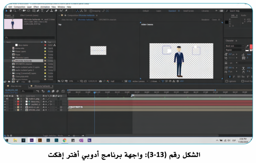Toggle Faux Bold in Character panel

[x=230, y=77]
